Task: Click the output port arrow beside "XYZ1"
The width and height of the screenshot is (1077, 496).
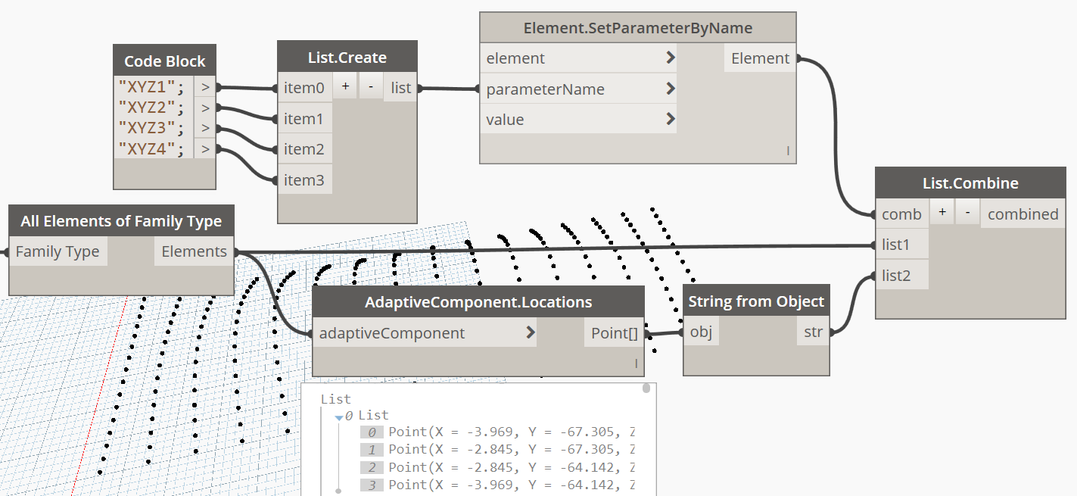Action: 204,86
